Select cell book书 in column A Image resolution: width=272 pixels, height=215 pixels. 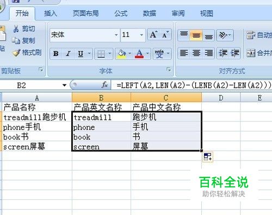coord(37,137)
